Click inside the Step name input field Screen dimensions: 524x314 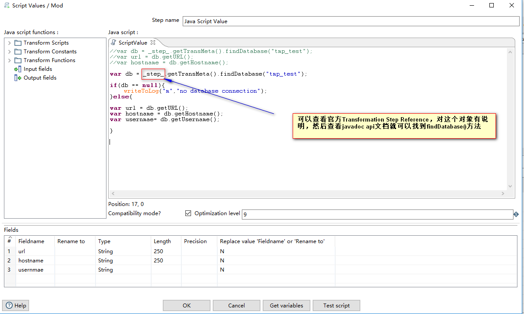[x=307, y=21]
